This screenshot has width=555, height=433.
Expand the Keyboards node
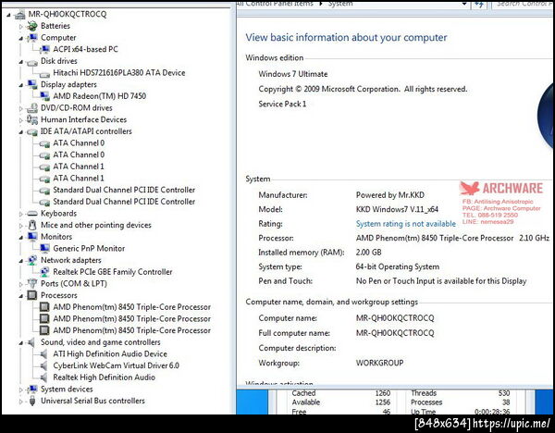coord(21,214)
